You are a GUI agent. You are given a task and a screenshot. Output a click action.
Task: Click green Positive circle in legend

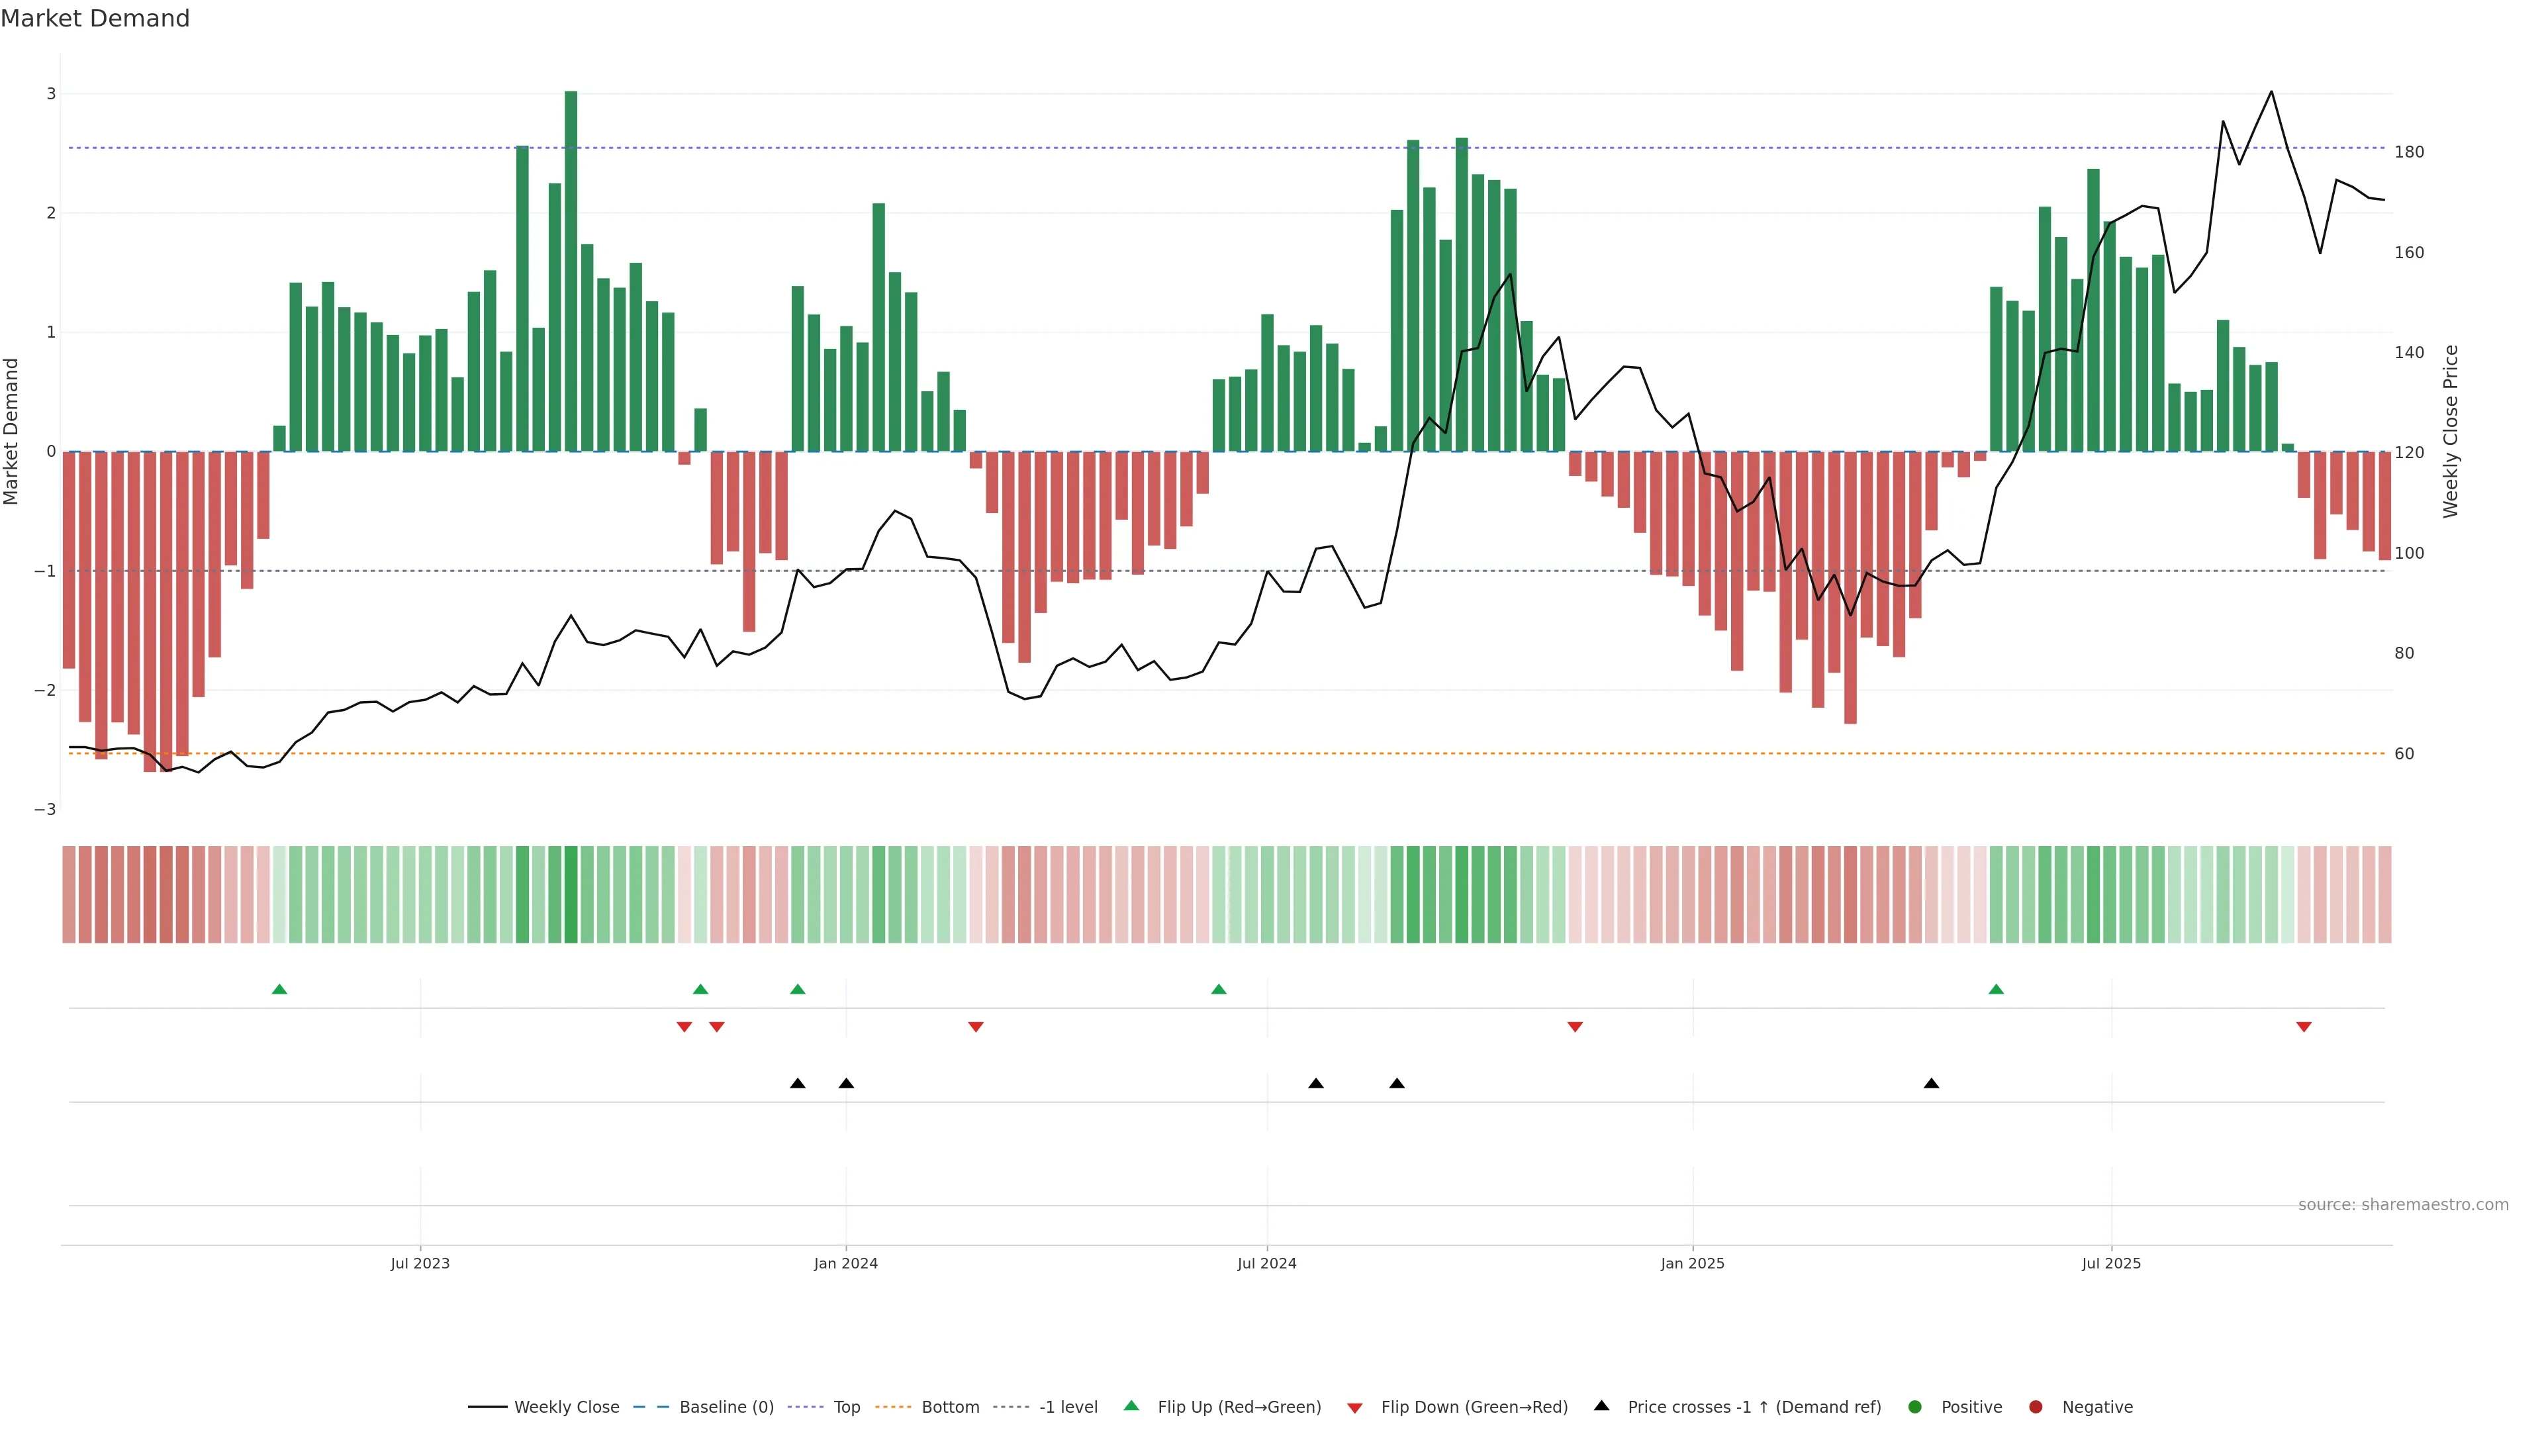pyautogui.click(x=1915, y=1407)
